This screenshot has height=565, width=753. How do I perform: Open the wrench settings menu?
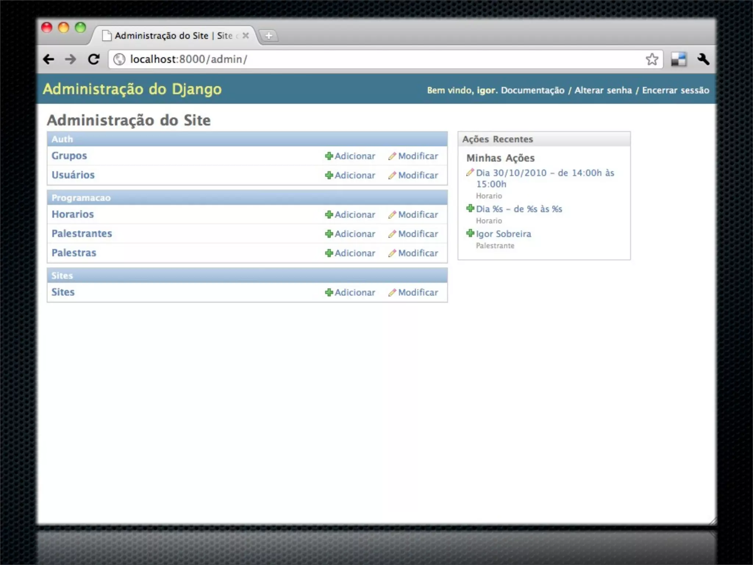(703, 59)
